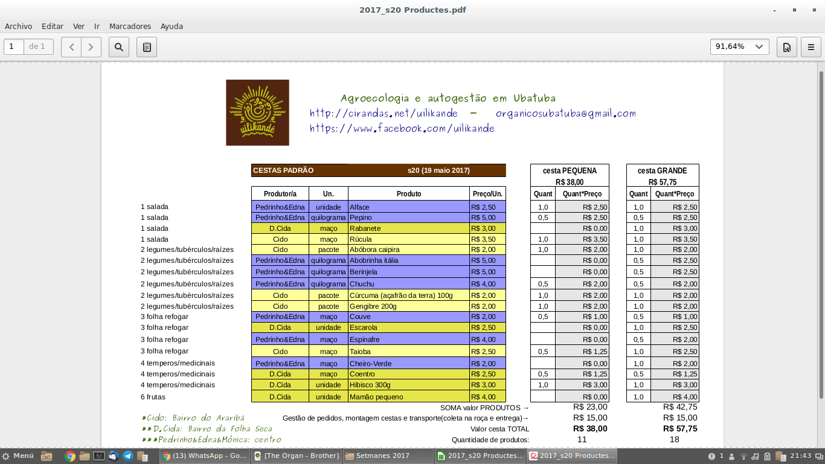The image size is (825, 464).
Task: Click the Berinjela product cell
Action: point(409,272)
